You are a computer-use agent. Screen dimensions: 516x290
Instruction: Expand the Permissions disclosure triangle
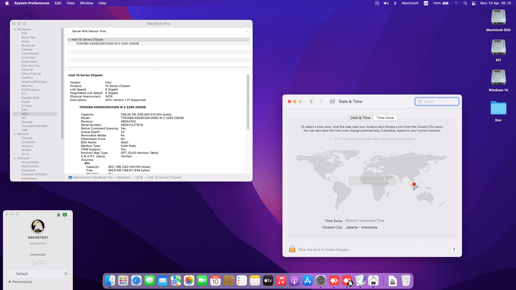[10, 282]
